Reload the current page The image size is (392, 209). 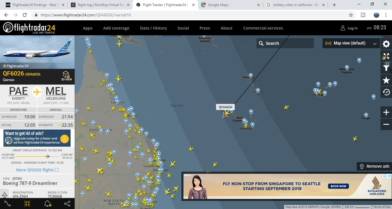tap(25, 15)
